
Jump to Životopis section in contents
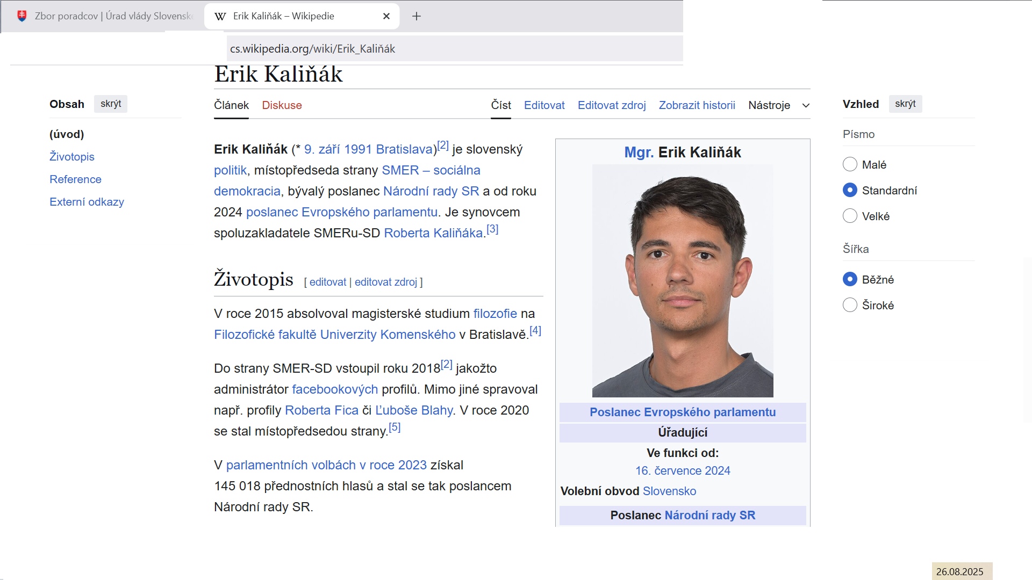[72, 157]
